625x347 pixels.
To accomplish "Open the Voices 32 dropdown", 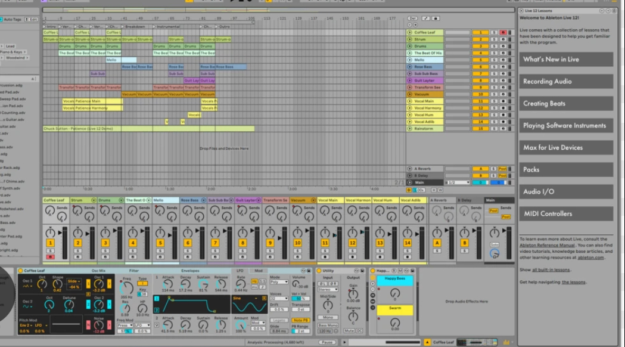I will pyautogui.click(x=279, y=298).
